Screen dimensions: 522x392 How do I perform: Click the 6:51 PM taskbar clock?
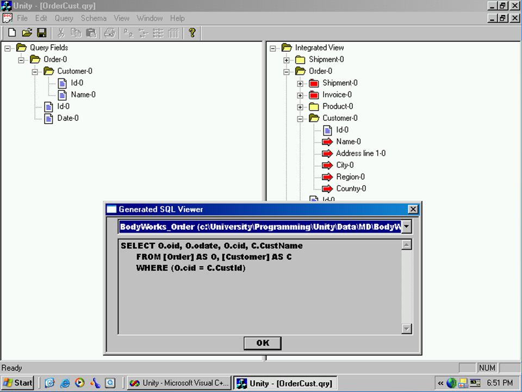point(500,383)
